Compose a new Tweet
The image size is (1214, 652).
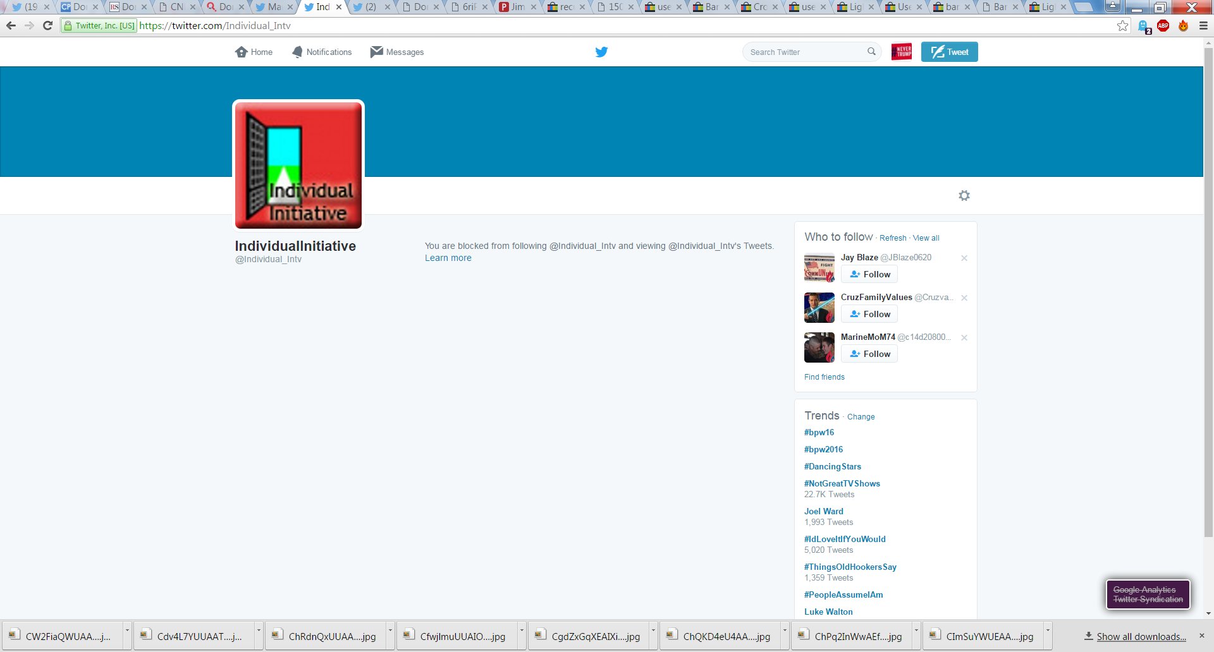[x=950, y=52]
